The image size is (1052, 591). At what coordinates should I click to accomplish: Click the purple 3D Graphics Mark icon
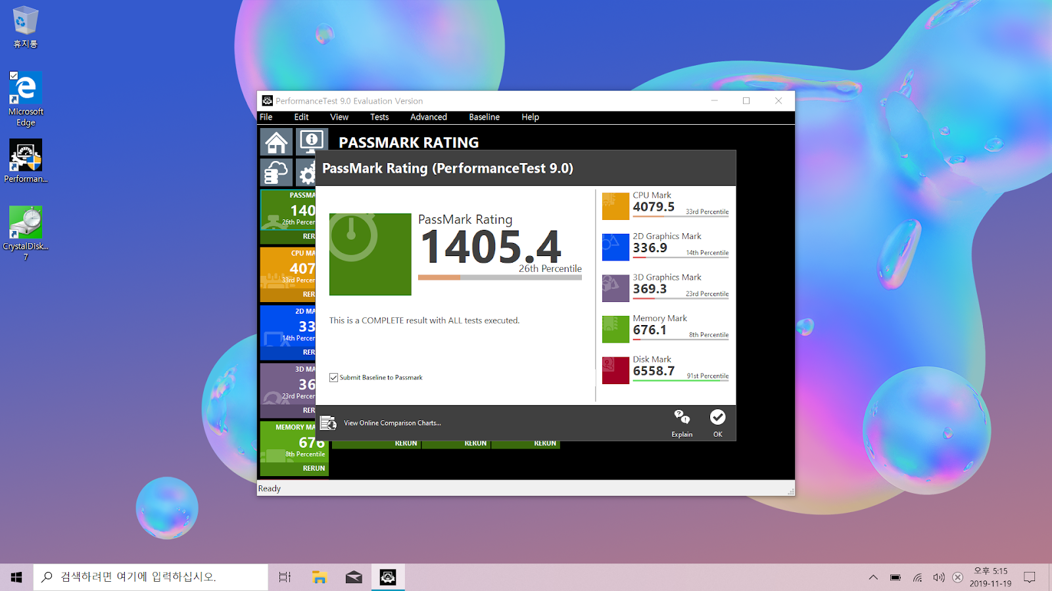coord(615,288)
